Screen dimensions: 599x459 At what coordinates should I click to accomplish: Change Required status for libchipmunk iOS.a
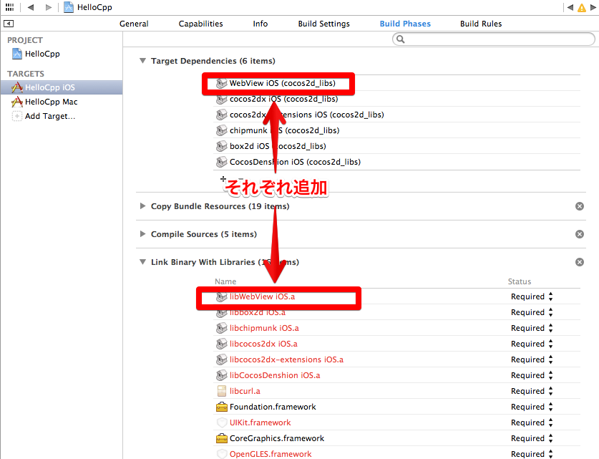532,328
